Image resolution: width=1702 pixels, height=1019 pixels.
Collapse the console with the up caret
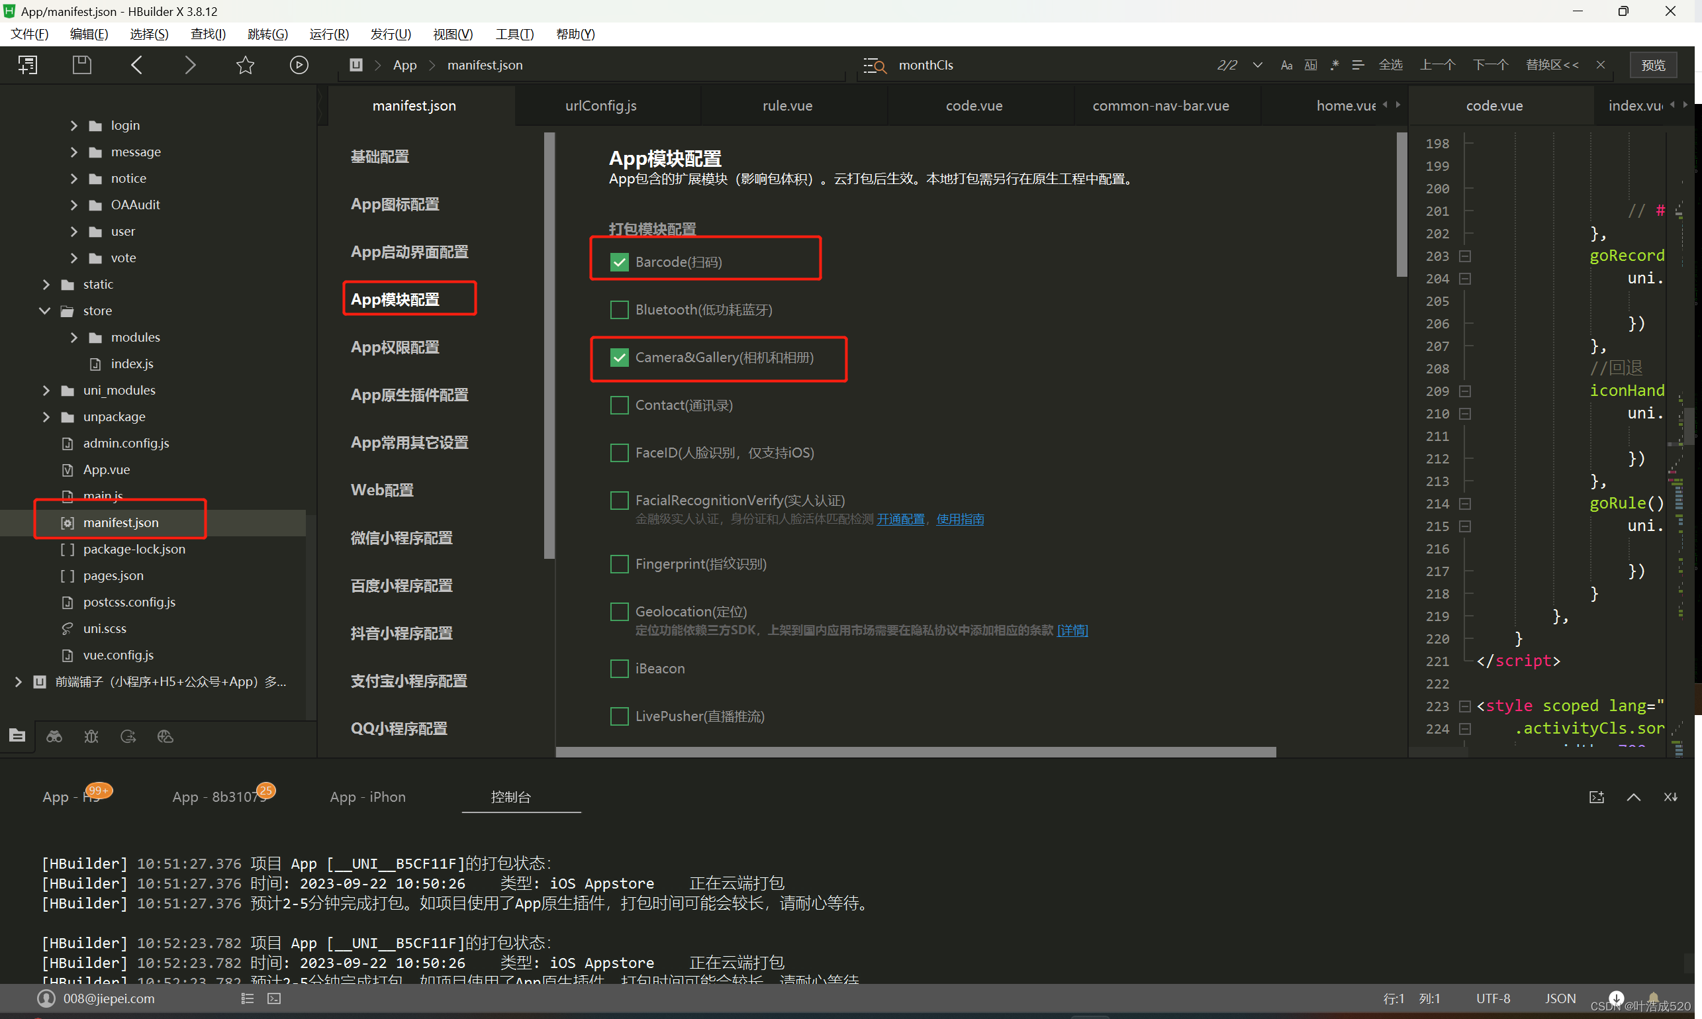tap(1634, 797)
